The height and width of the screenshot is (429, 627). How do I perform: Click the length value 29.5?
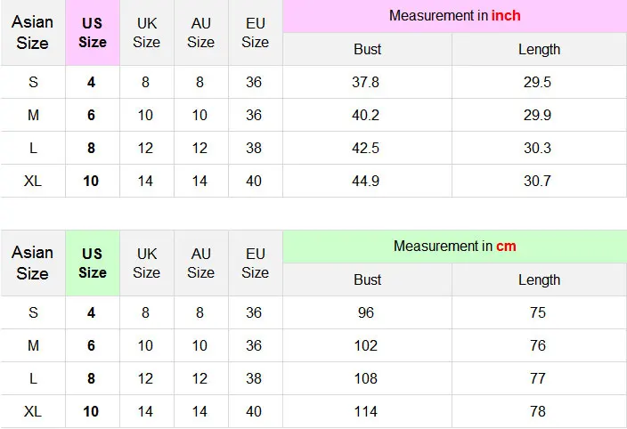pos(537,82)
